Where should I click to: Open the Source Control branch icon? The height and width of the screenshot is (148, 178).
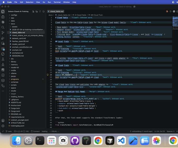click(3, 33)
